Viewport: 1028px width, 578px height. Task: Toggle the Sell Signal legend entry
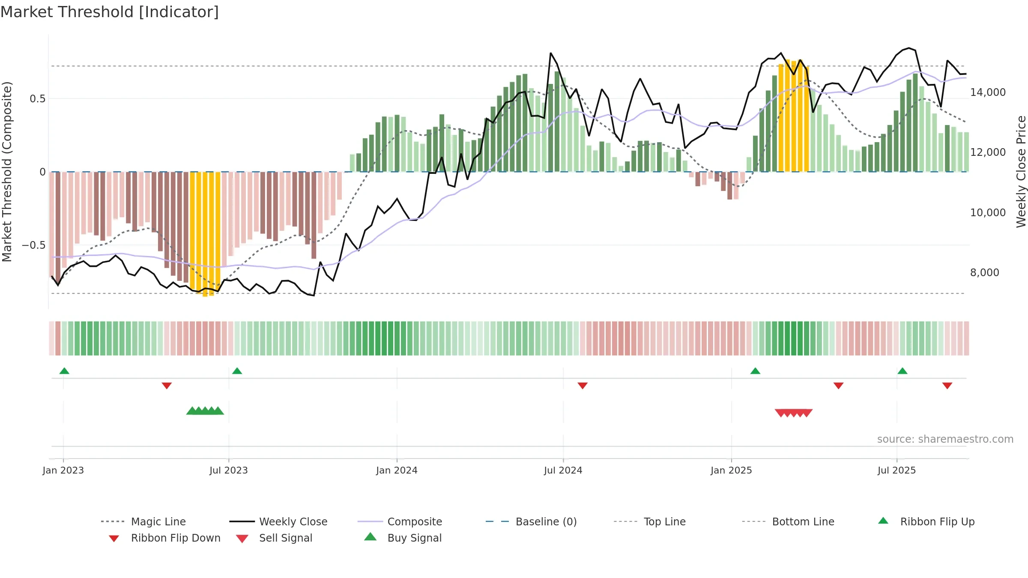(x=274, y=538)
